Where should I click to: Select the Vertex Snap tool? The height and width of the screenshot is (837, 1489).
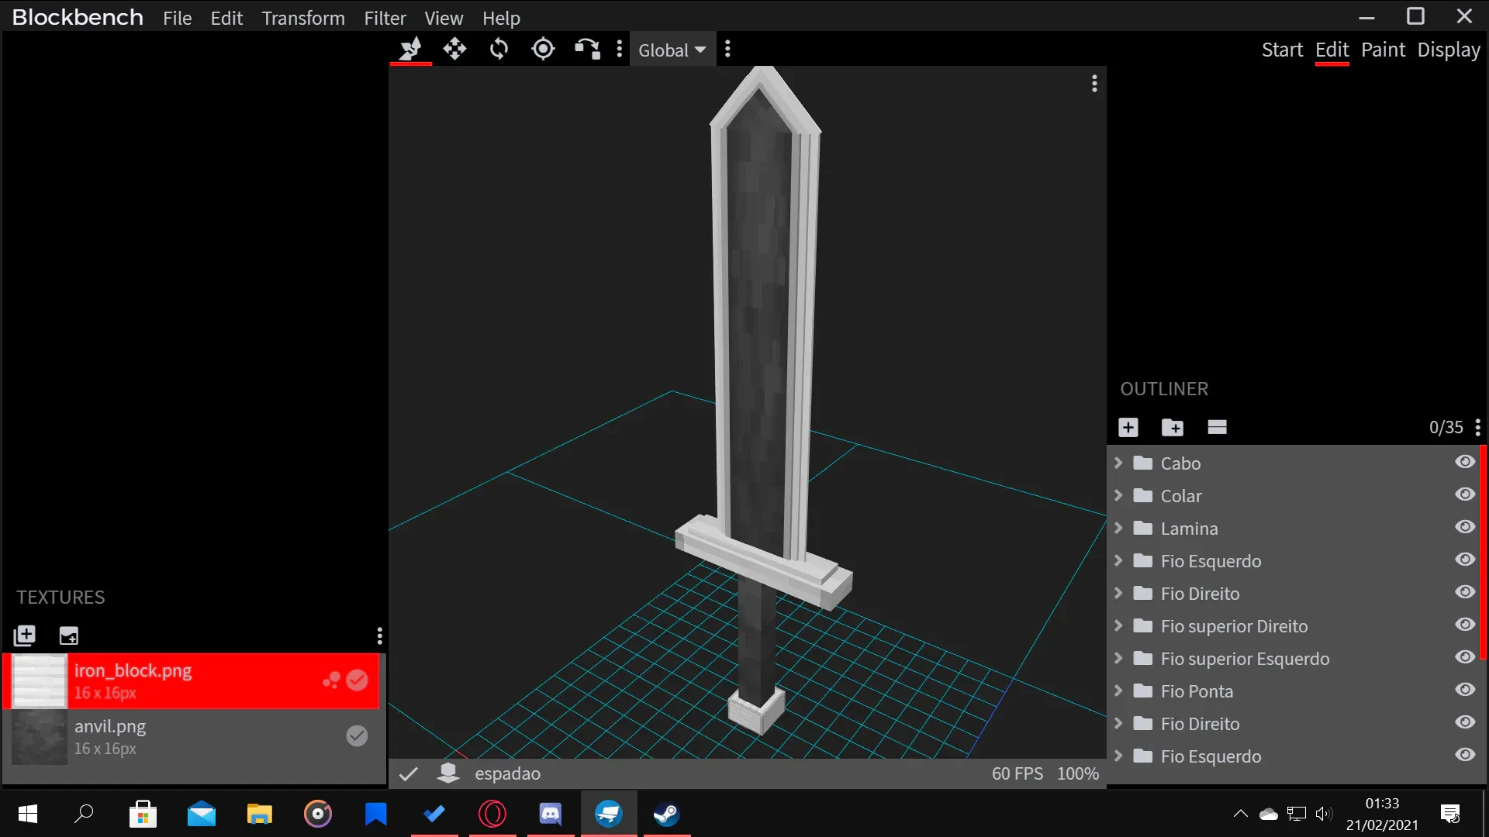[587, 50]
